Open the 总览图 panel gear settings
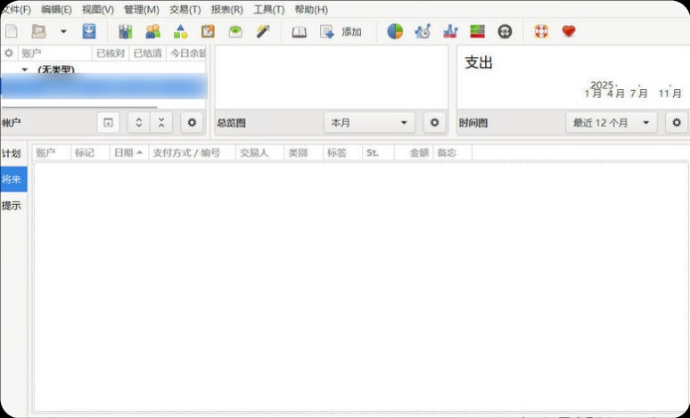The image size is (690, 418). 434,123
